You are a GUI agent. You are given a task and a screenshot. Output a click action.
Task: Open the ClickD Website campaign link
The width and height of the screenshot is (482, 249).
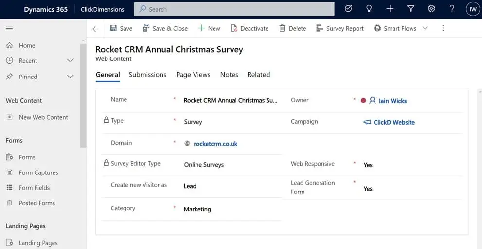394,122
